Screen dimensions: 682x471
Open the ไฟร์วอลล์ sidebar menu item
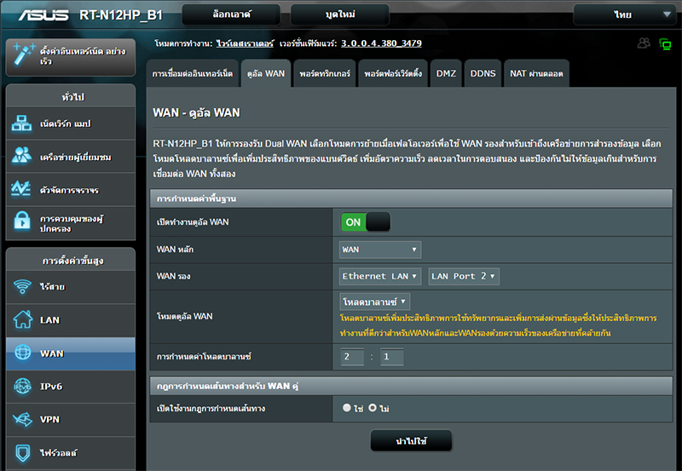(x=71, y=453)
